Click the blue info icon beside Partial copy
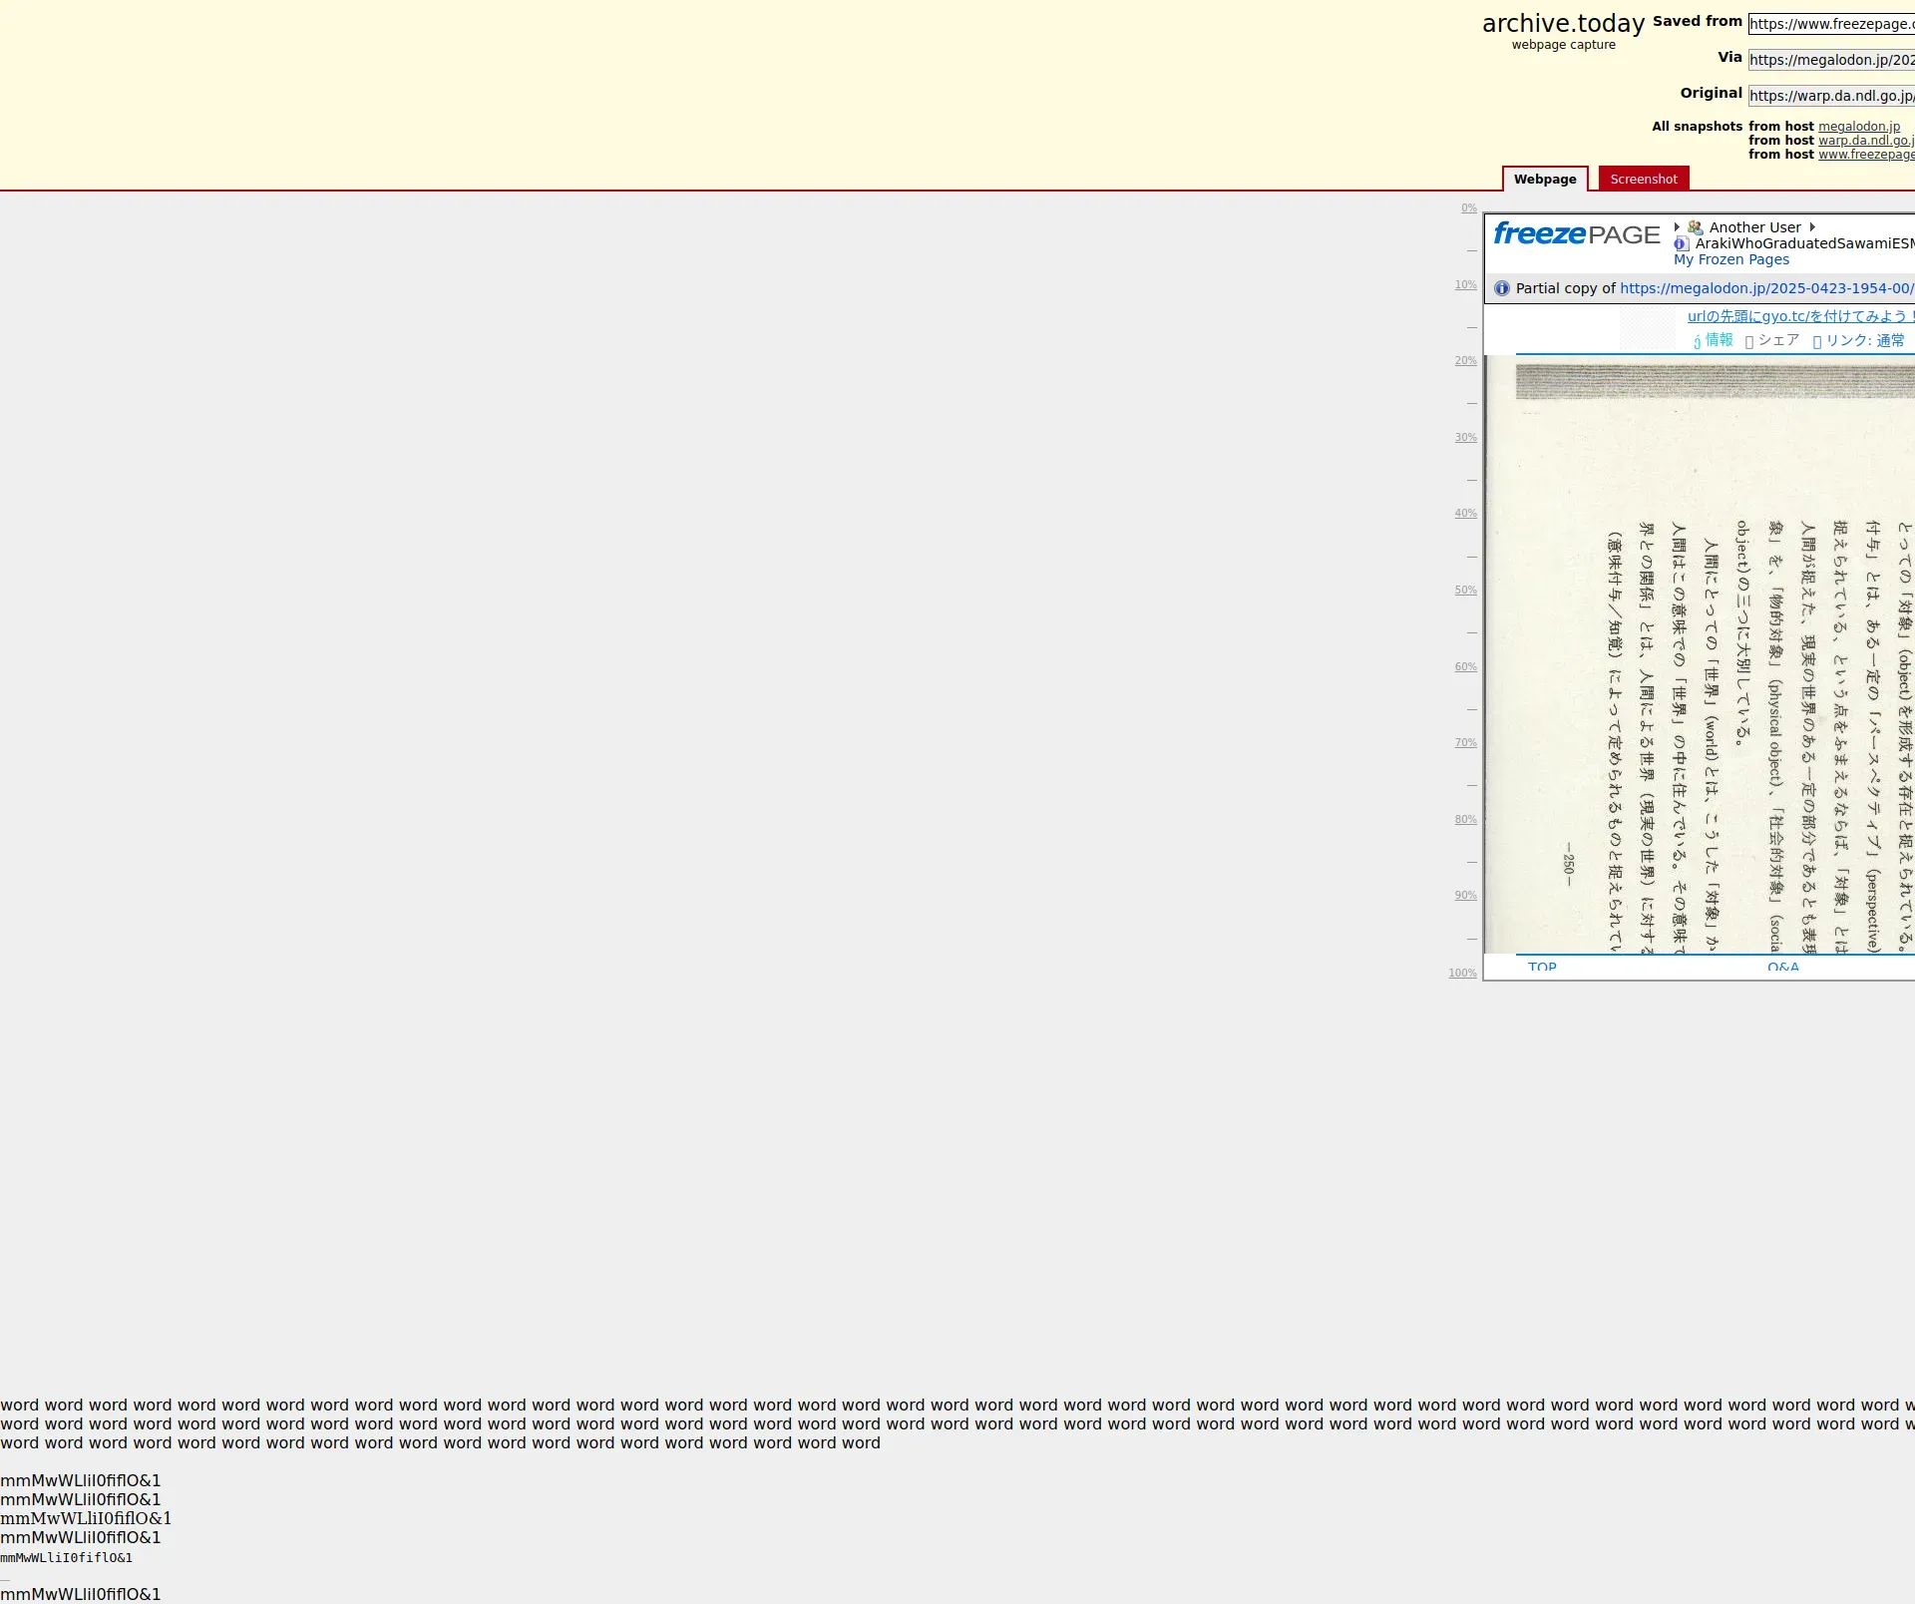This screenshot has width=1915, height=1604. (1502, 288)
